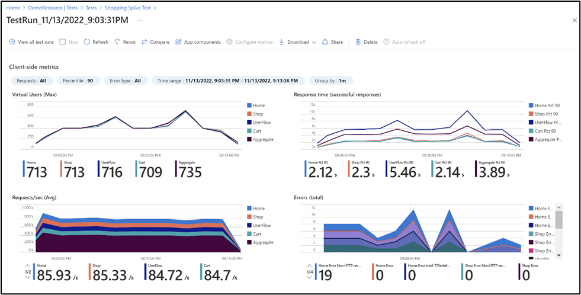Open DemoResource | Tests breadcrumb
581x295 pixels.
pos(53,8)
